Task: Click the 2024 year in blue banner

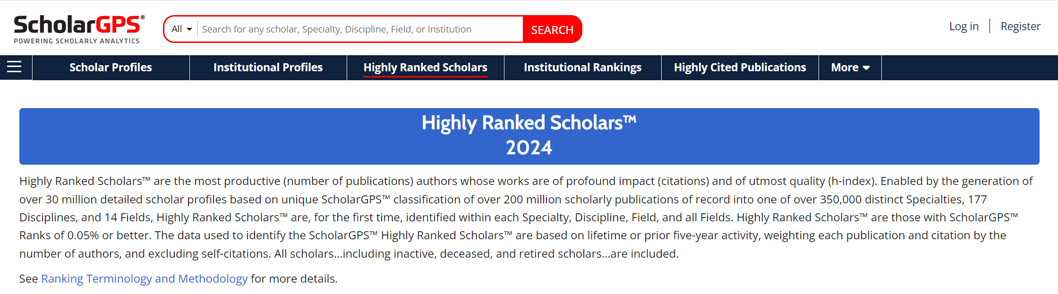Action: [529, 148]
